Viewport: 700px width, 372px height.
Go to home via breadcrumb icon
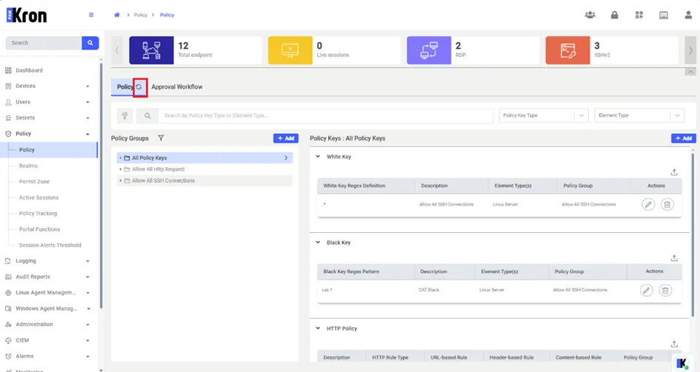117,15
